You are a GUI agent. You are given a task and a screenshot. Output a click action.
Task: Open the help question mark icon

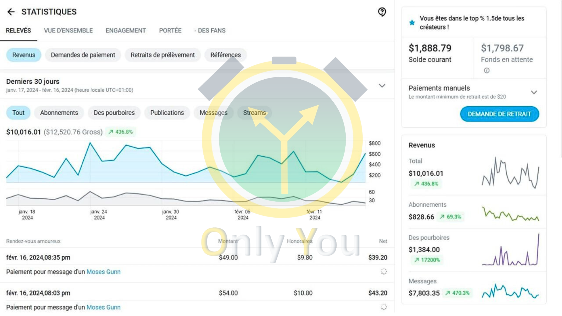coord(382,12)
